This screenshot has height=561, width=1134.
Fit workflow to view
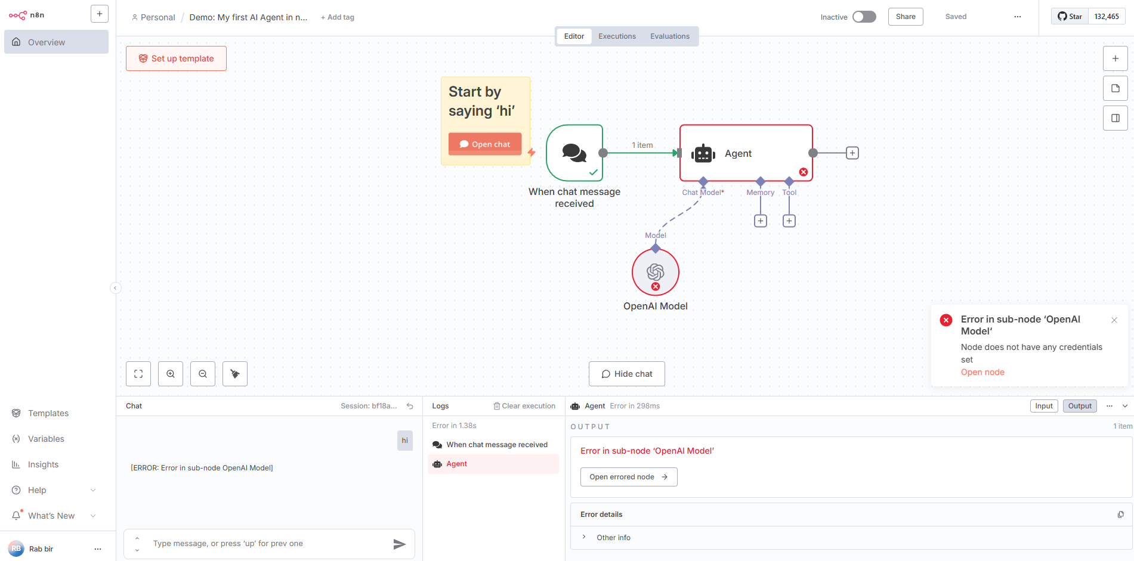click(x=138, y=374)
